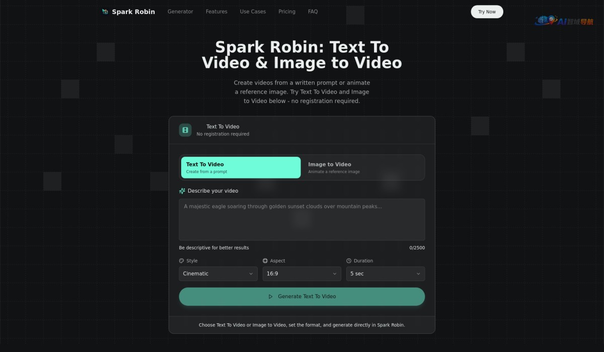Click the 'Describe your video' label

coord(213,191)
